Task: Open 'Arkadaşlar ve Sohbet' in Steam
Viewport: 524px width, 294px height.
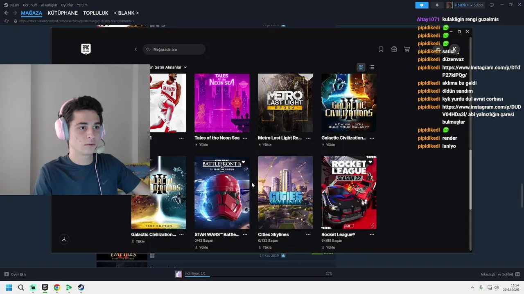Action: pos(500,274)
